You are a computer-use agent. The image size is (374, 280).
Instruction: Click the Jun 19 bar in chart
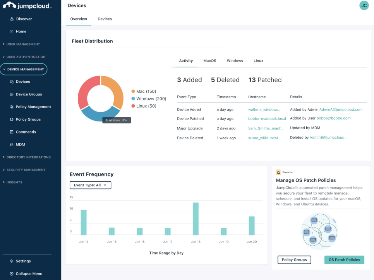(224, 232)
